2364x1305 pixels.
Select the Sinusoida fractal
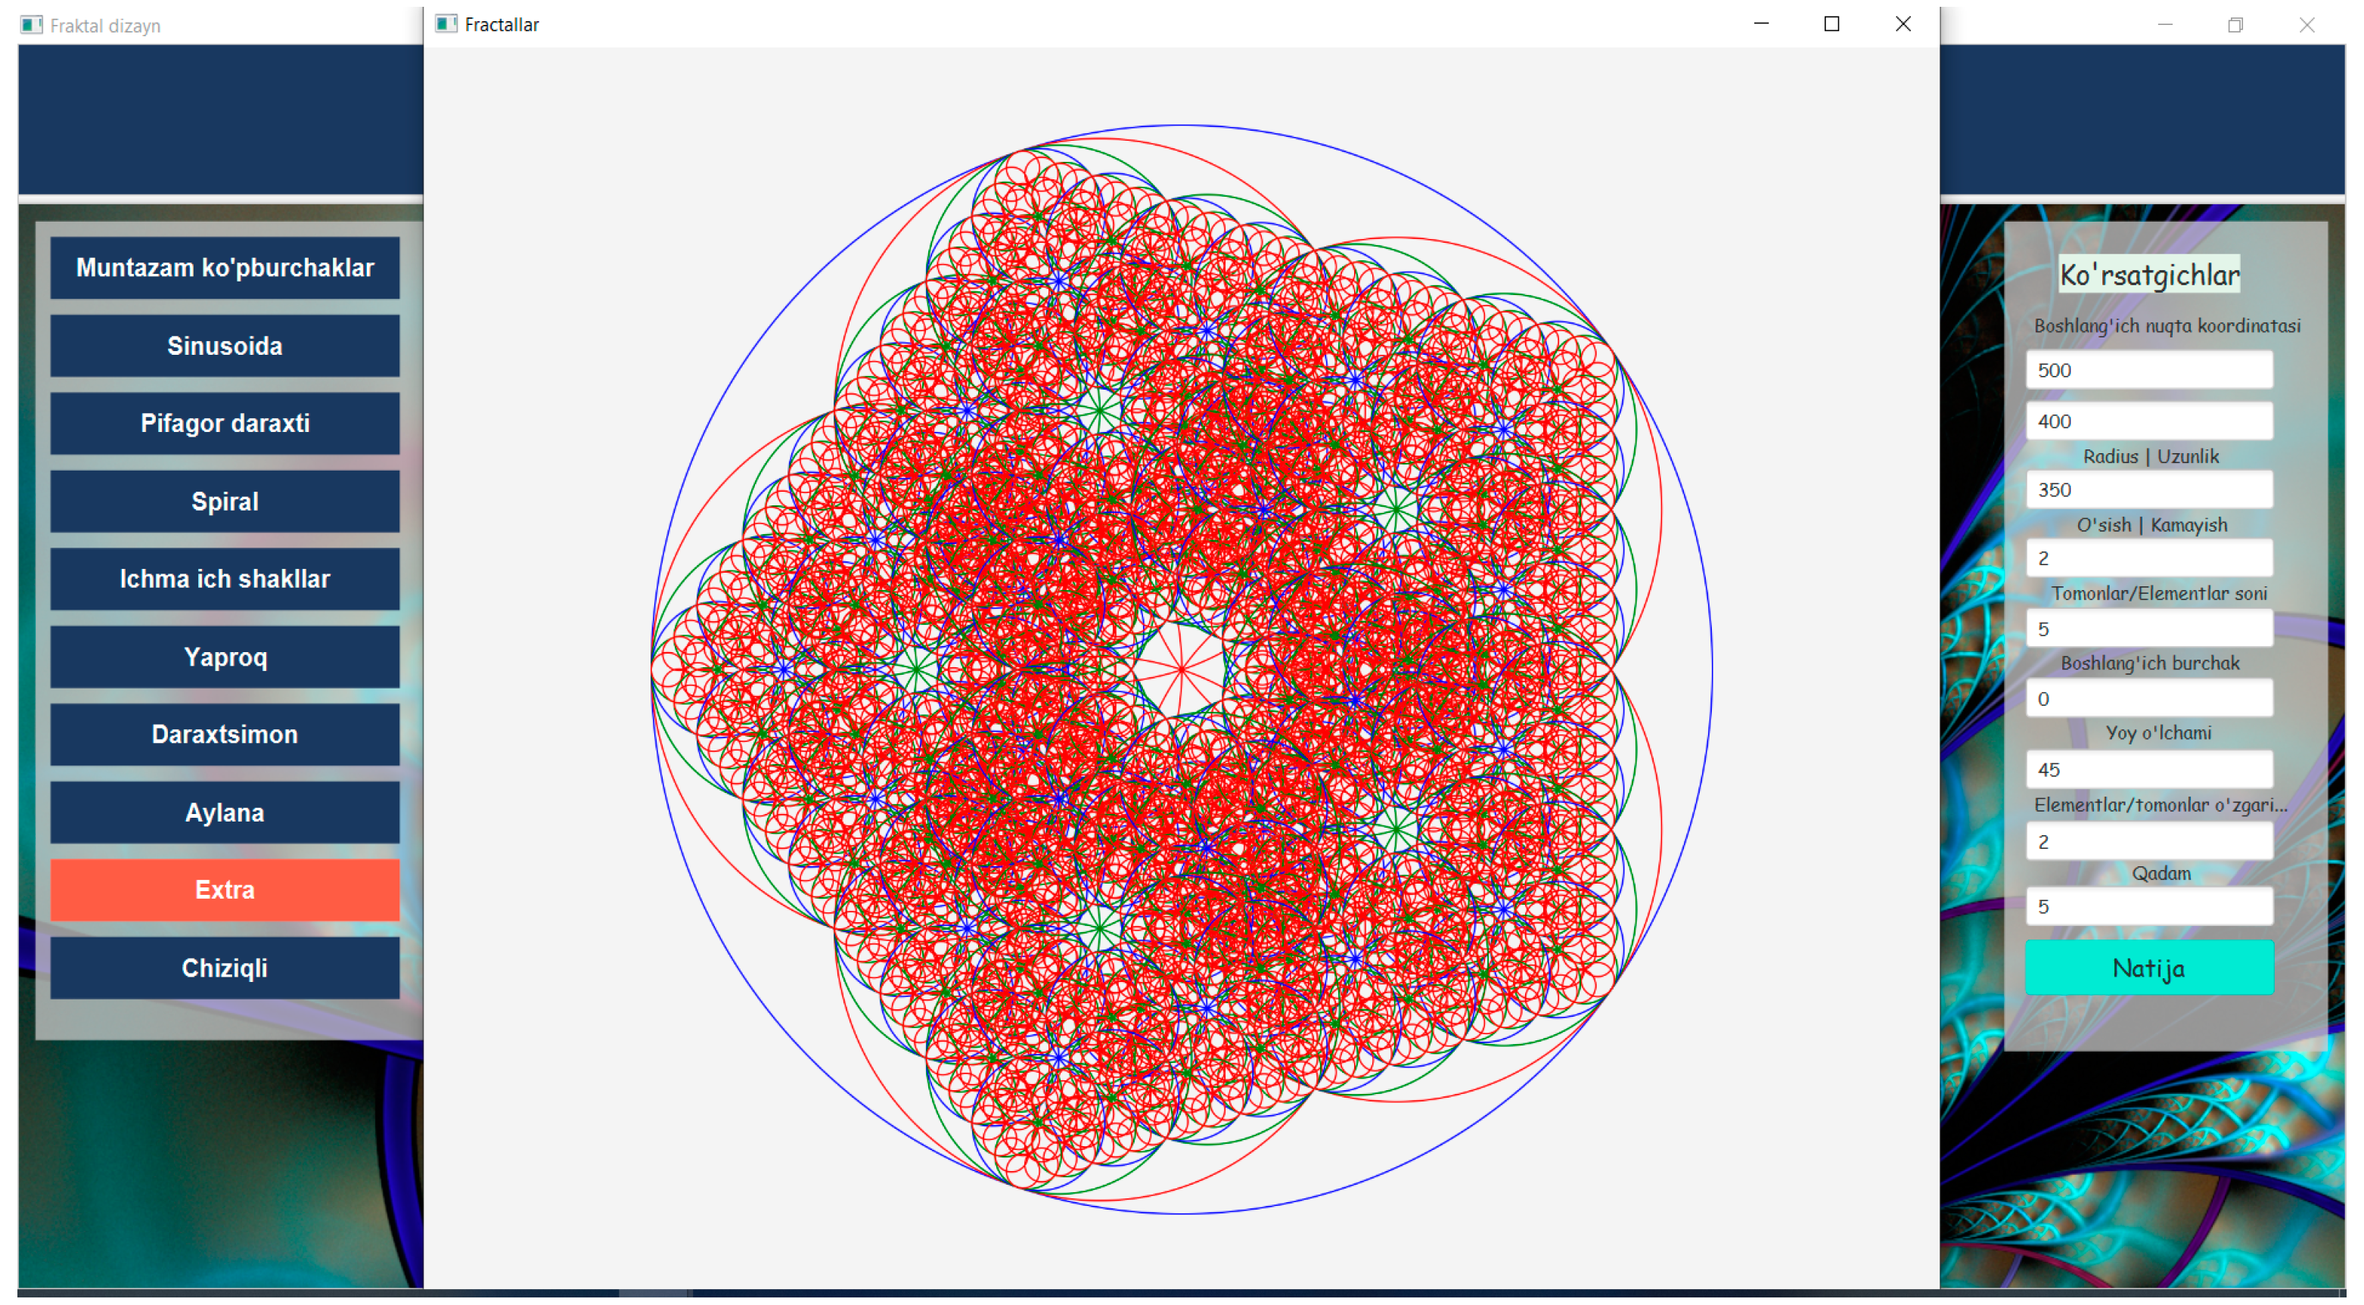225,345
